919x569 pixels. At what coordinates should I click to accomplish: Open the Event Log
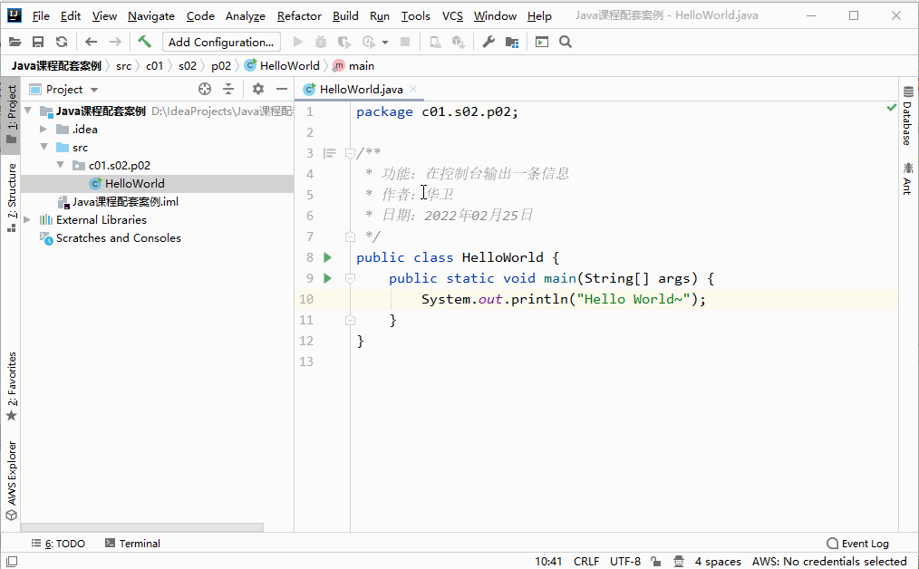coord(858,544)
